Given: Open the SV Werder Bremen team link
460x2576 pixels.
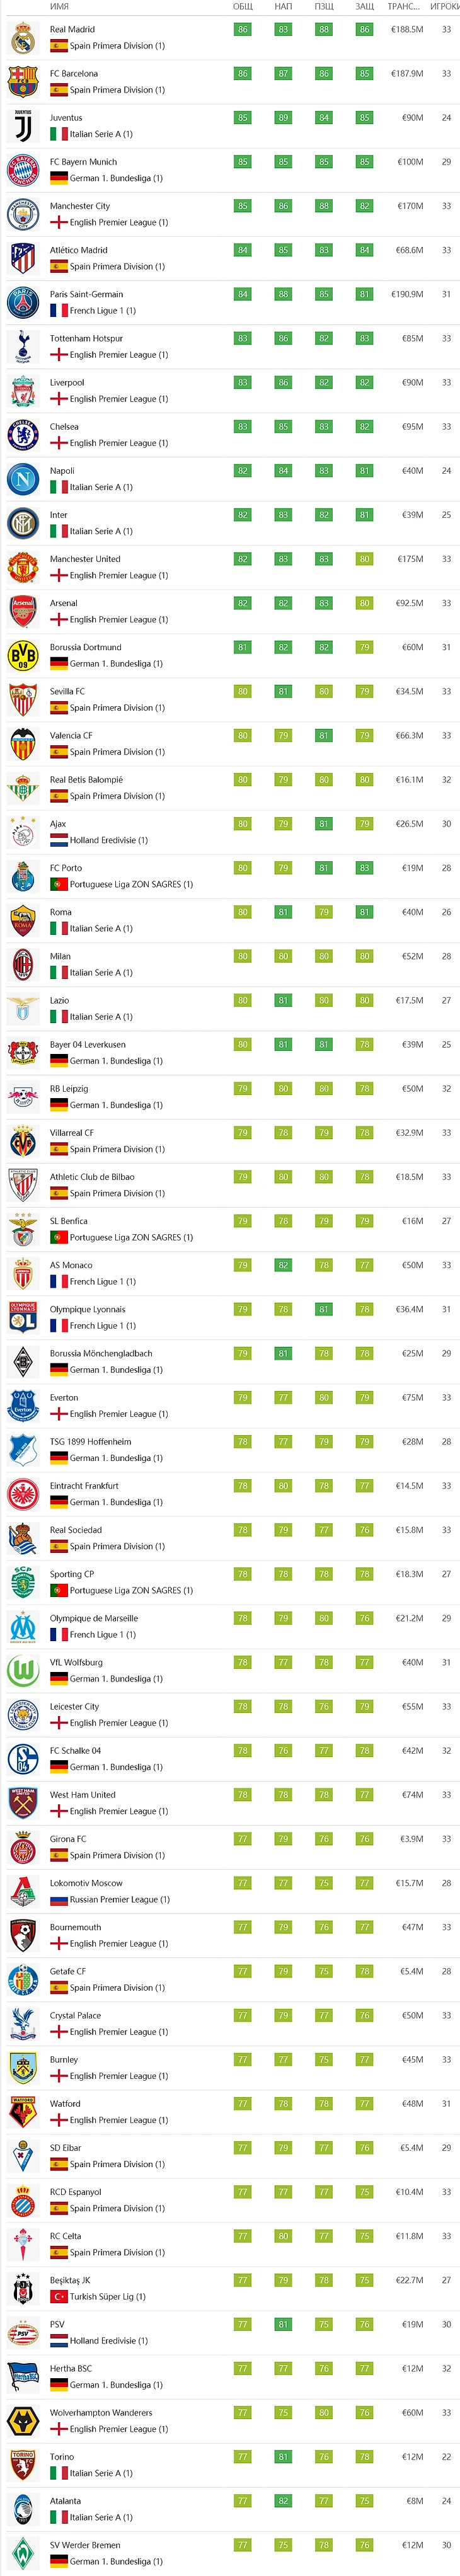Looking at the screenshot, I should 85,2546.
